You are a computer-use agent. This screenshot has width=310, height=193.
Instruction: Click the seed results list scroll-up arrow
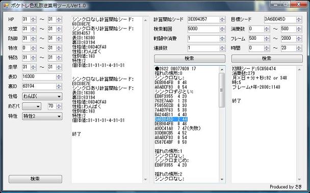222,70
